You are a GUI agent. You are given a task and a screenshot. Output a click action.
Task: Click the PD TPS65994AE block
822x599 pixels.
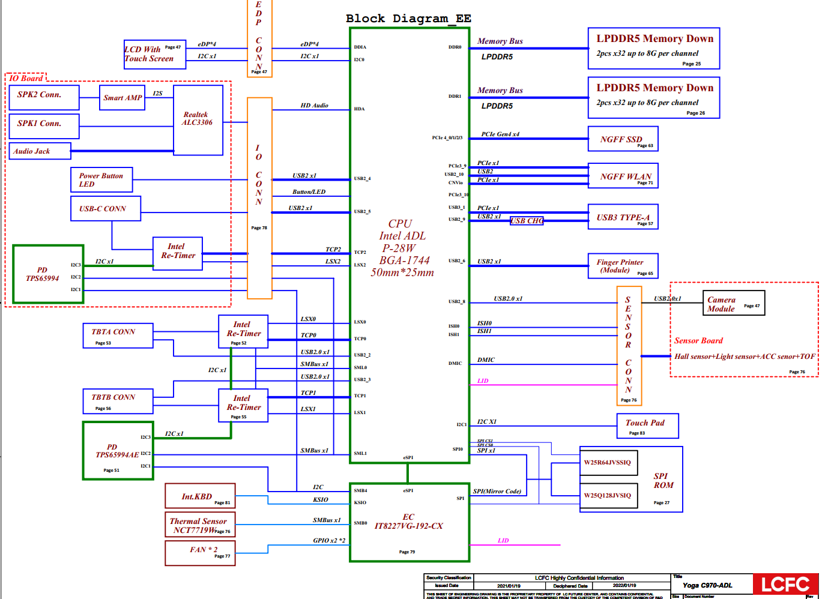pos(118,451)
